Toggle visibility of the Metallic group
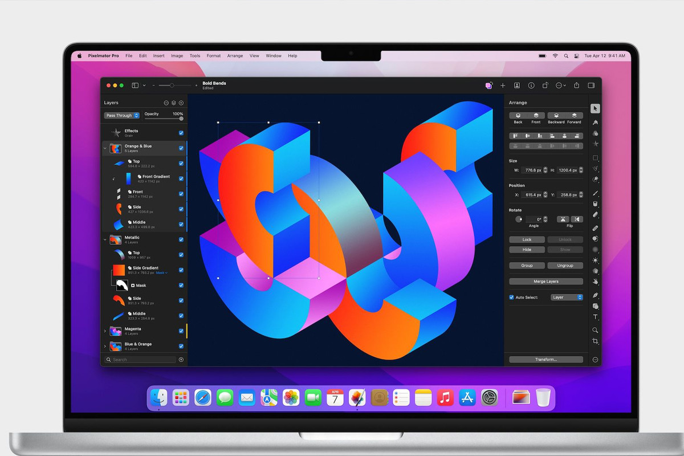Image resolution: width=684 pixels, height=456 pixels. [x=181, y=239]
